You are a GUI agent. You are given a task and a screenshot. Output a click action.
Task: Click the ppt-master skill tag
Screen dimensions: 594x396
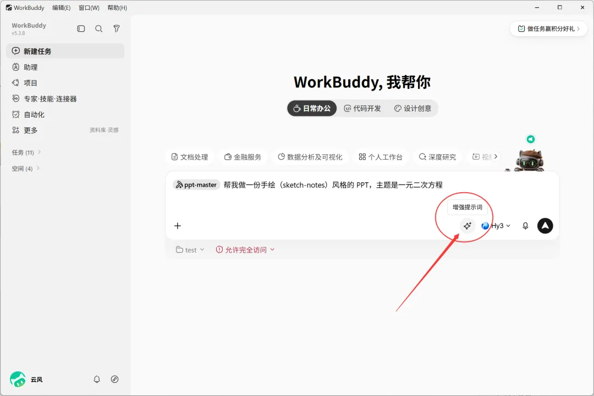coord(196,185)
